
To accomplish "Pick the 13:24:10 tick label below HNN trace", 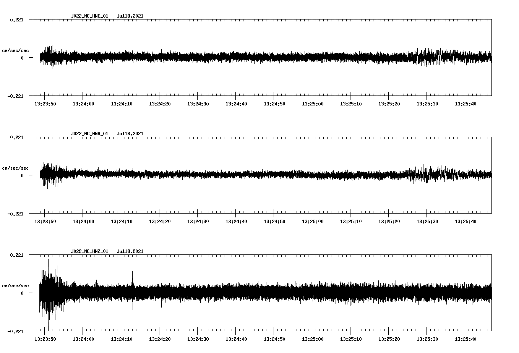I will coord(122,221).
